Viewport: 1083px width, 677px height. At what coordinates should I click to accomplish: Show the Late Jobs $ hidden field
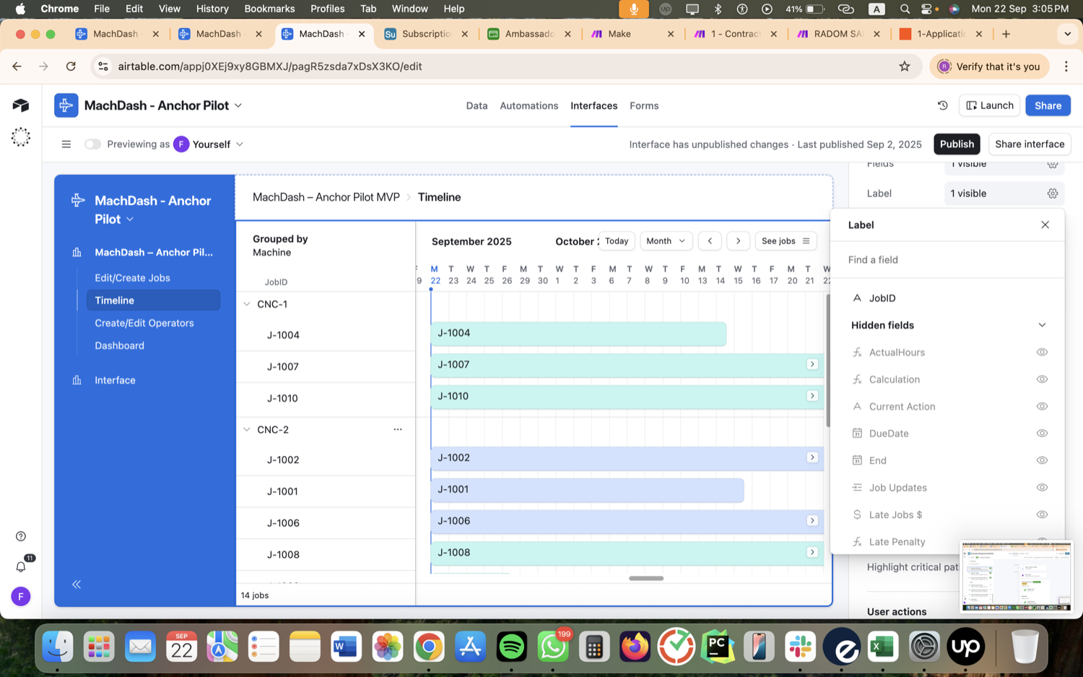1042,514
